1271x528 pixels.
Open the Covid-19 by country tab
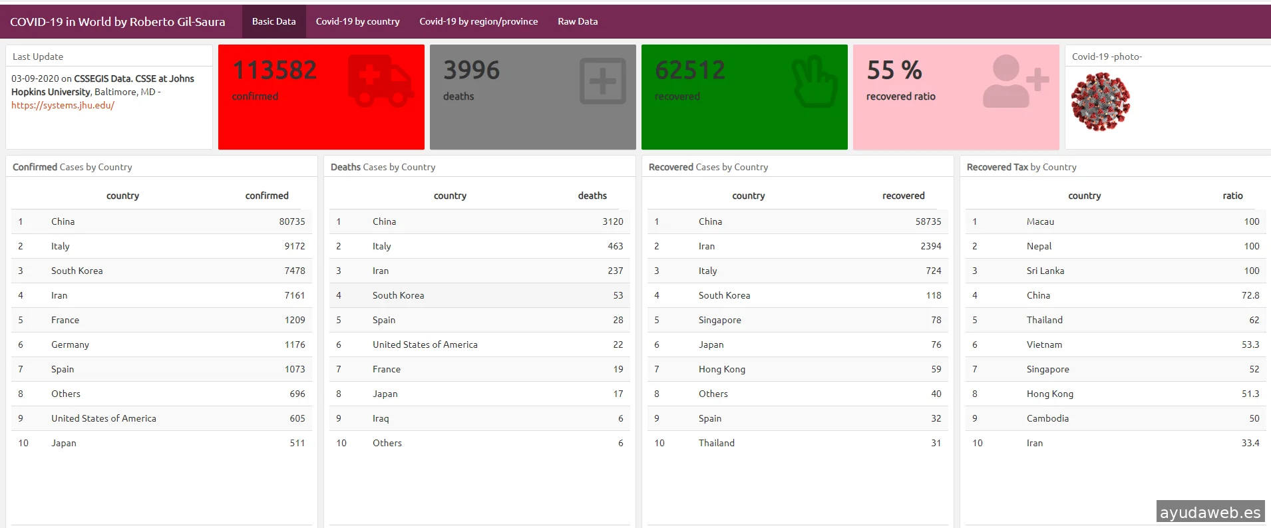[x=357, y=21]
